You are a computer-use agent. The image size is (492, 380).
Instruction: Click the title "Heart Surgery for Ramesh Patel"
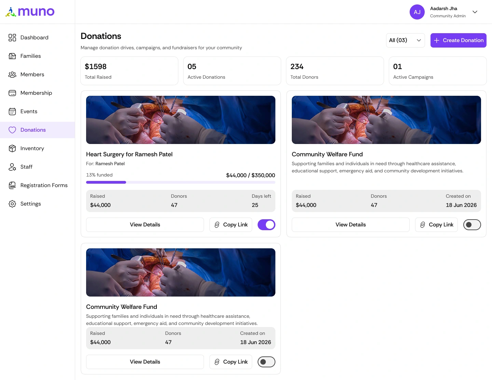coord(129,154)
